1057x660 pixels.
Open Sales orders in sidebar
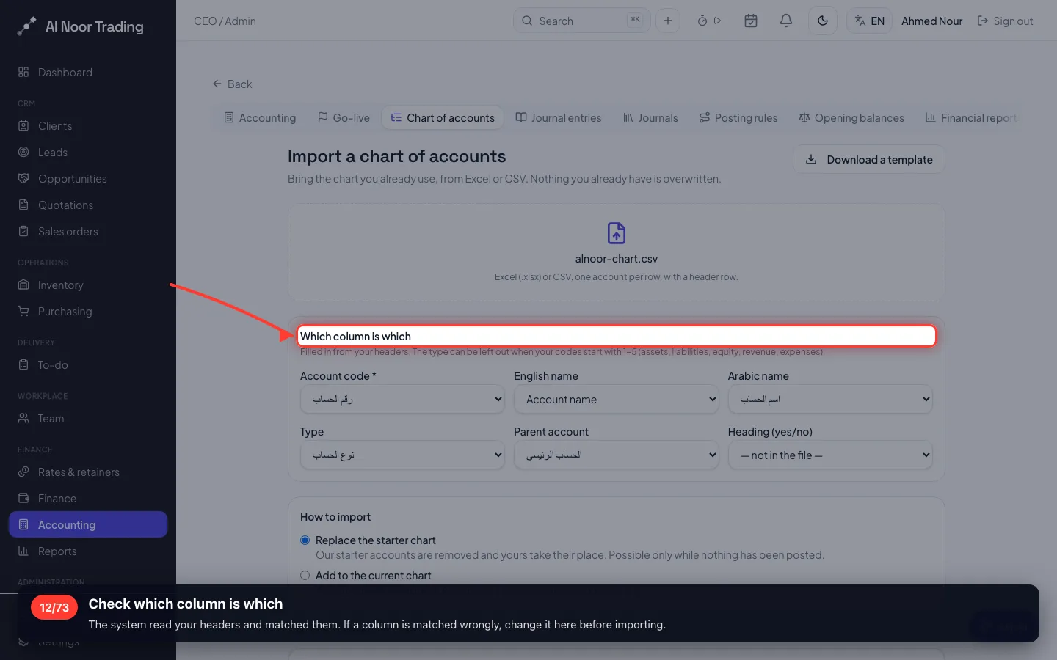[88, 231]
